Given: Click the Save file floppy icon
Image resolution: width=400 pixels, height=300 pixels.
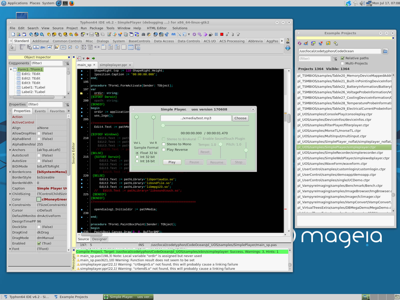Looking at the screenshot, I should point(91,34).
